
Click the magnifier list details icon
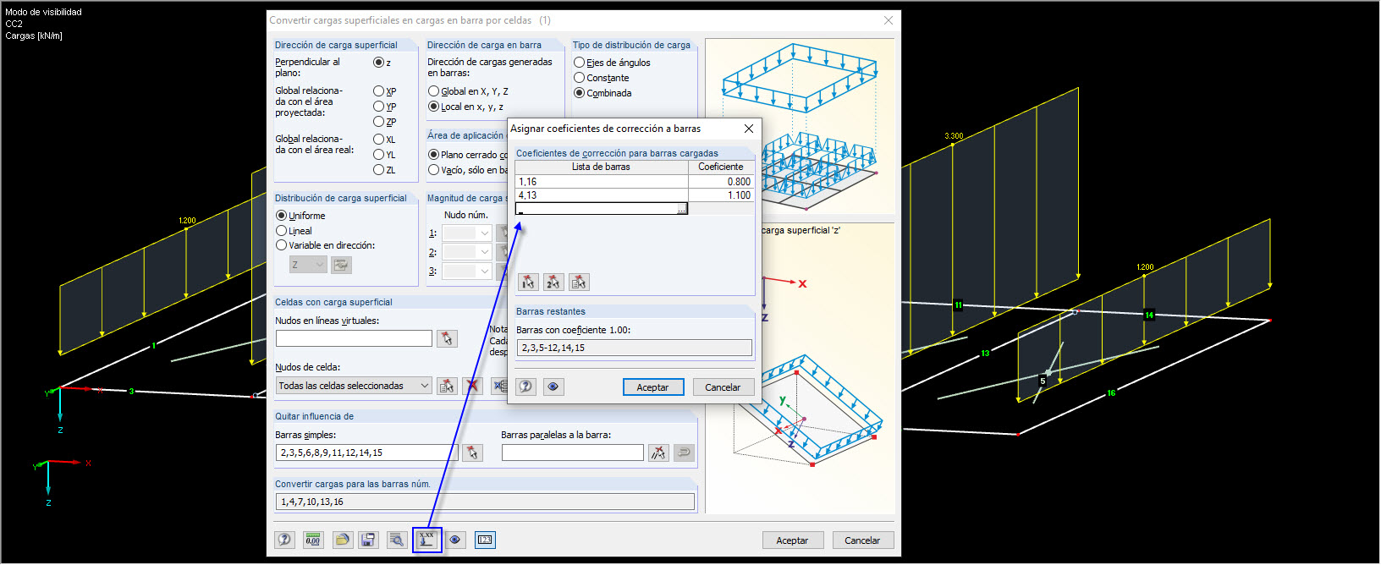coord(396,540)
